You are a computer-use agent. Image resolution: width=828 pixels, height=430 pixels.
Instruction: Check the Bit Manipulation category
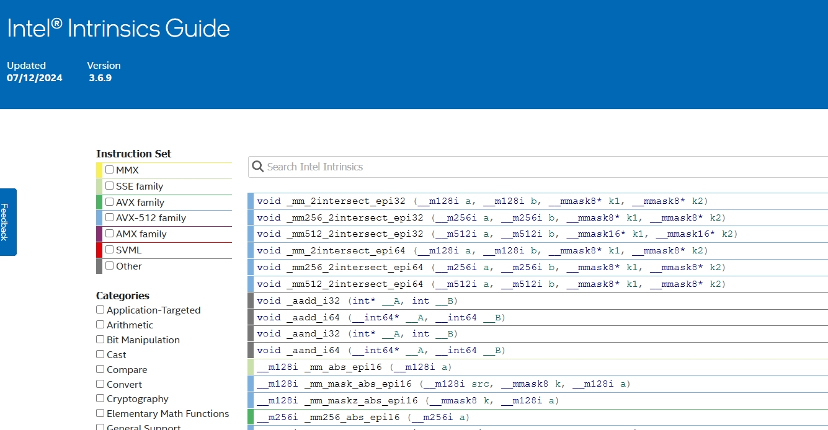point(100,340)
